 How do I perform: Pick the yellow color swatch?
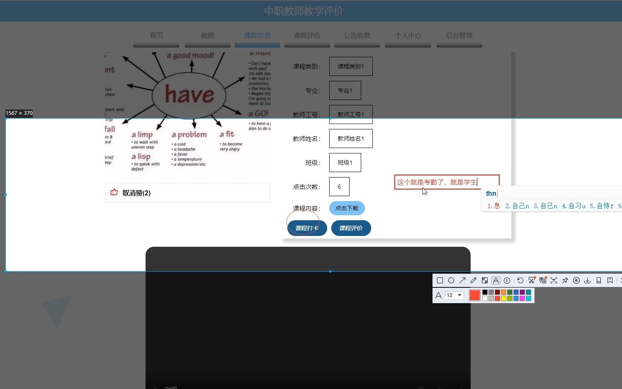coord(503,298)
